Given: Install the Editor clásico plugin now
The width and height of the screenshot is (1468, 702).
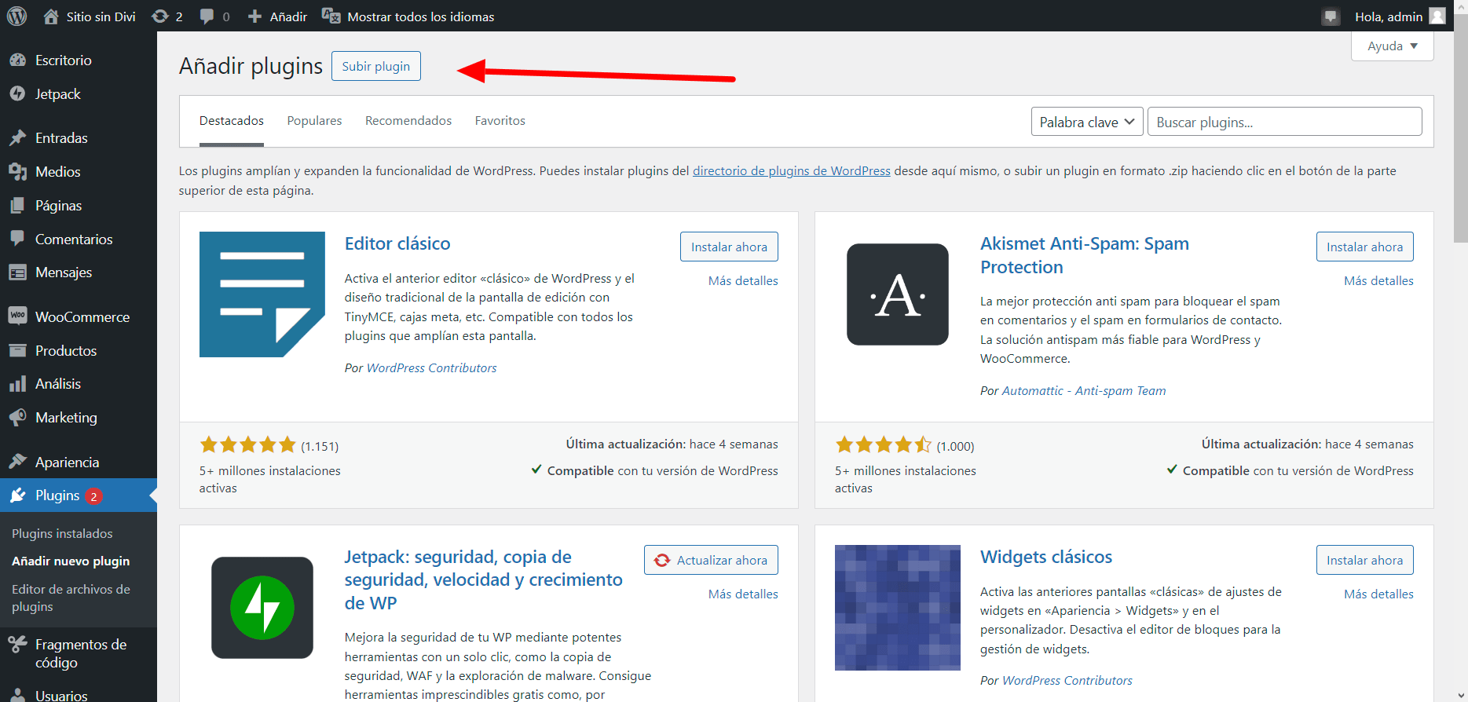Looking at the screenshot, I should coord(729,247).
